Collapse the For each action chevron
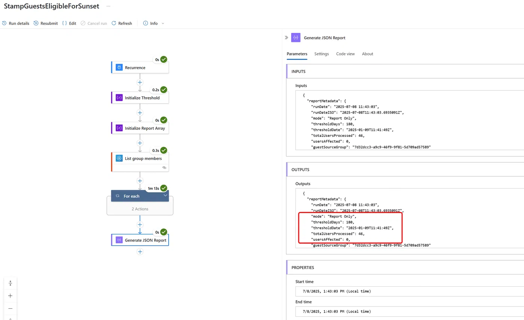This screenshot has height=320, width=524. click(165, 195)
